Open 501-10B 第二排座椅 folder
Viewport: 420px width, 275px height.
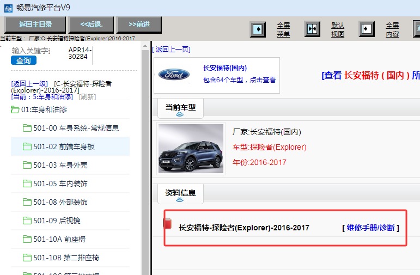70,258
